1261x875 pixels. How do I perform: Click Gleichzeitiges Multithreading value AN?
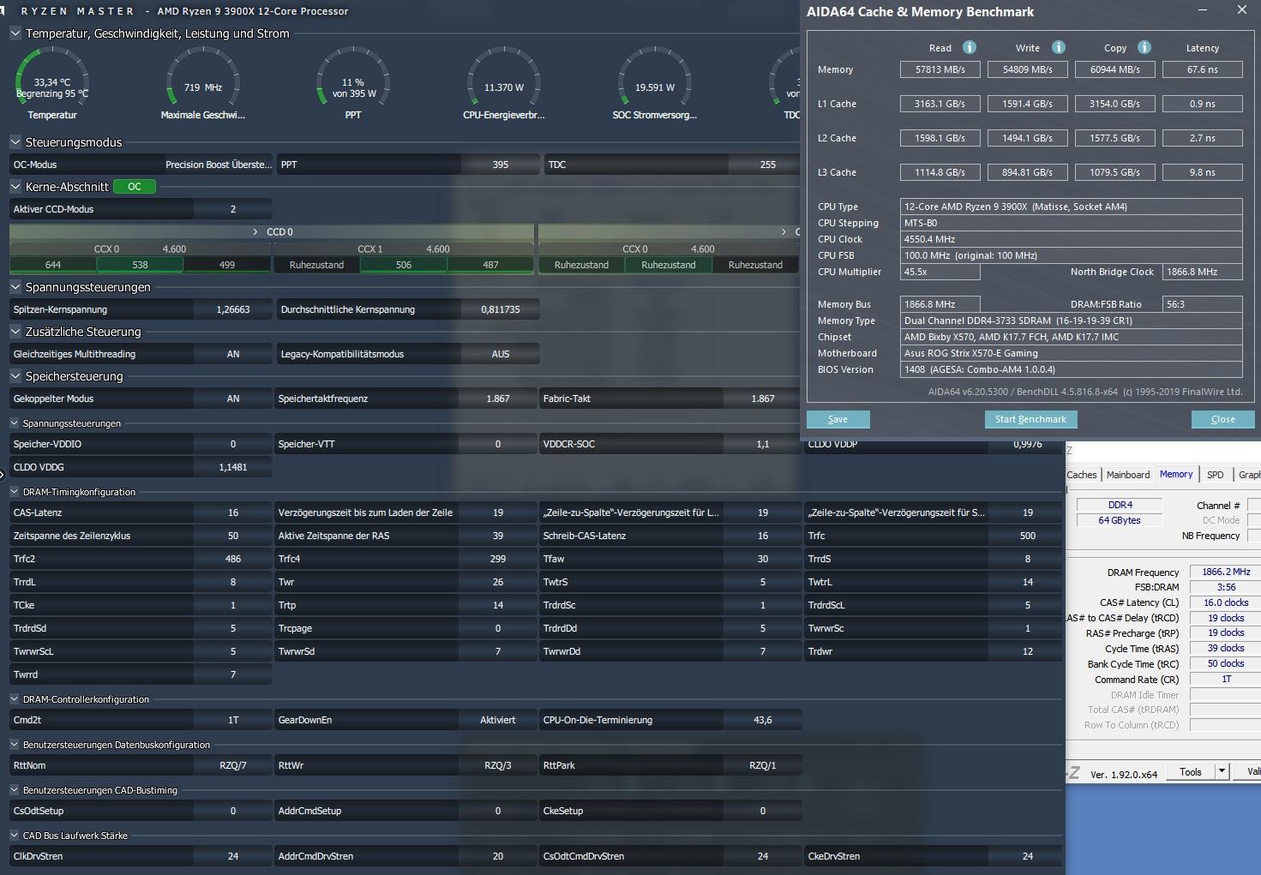coord(233,354)
